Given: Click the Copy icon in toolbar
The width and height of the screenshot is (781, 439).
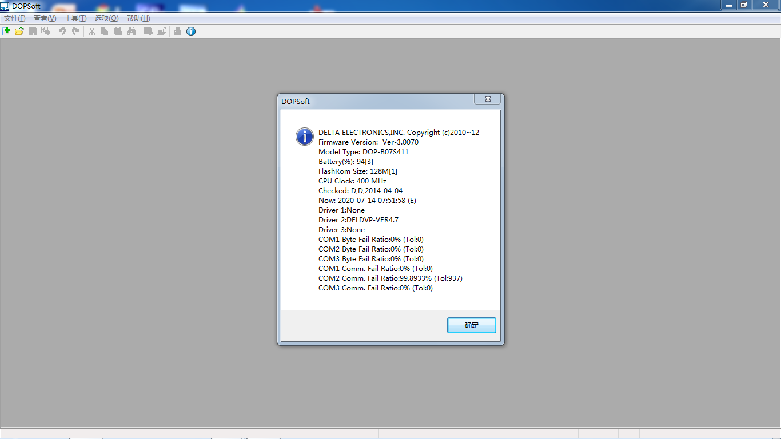Looking at the screenshot, I should pos(105,31).
